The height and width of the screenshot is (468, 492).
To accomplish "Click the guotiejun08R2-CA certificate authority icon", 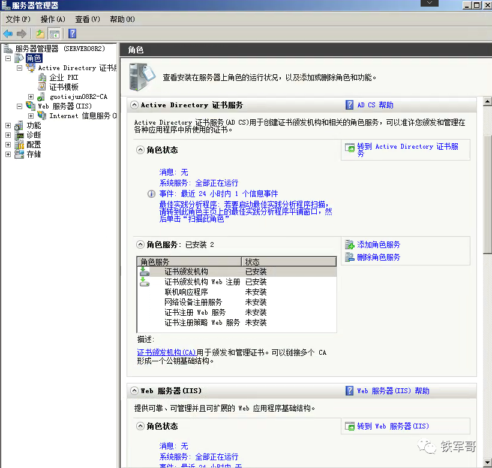I will click(x=41, y=97).
